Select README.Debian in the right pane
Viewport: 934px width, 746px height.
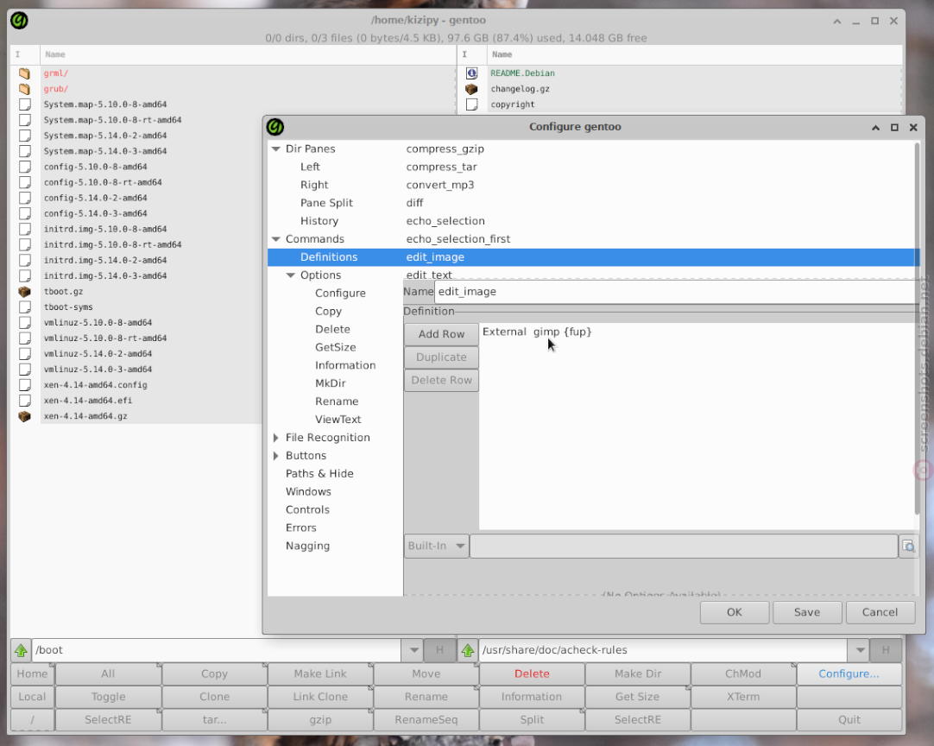(x=522, y=73)
